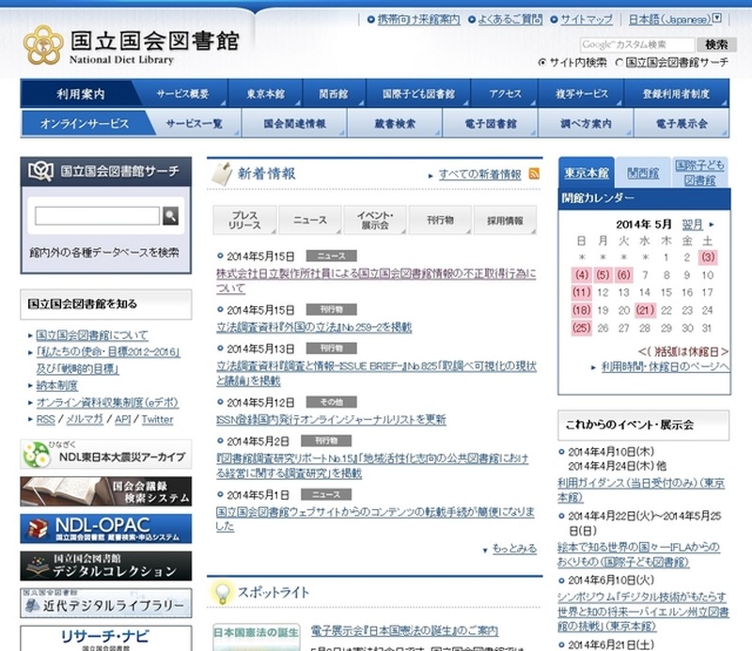Open the すべての新着情報 link
Viewport: 752px width, 651px height.
479,175
